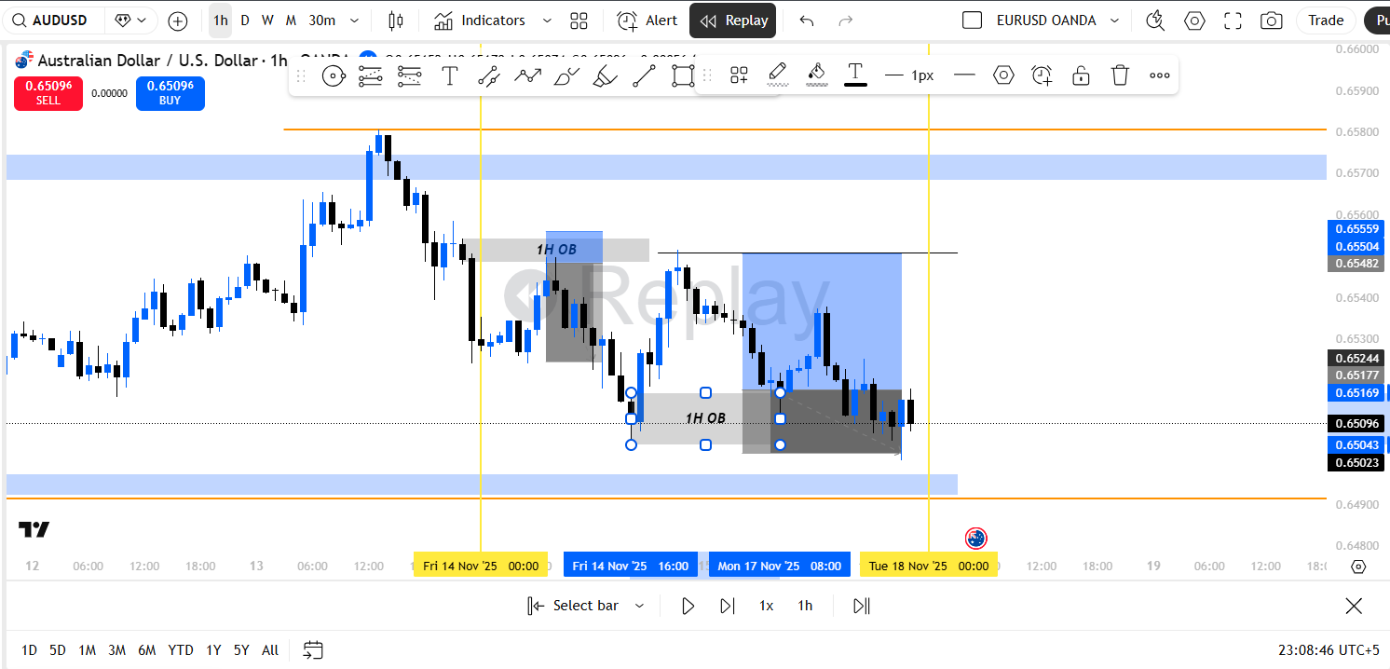Change the 1h replay update interval
Image resolution: width=1390 pixels, height=669 pixels.
[805, 606]
